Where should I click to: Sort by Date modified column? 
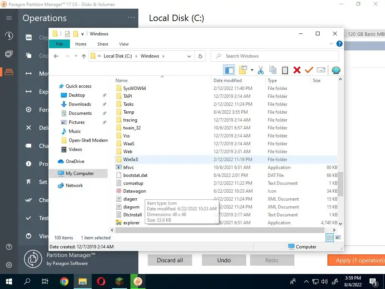(x=238, y=81)
